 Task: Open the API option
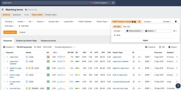click(162, 47)
